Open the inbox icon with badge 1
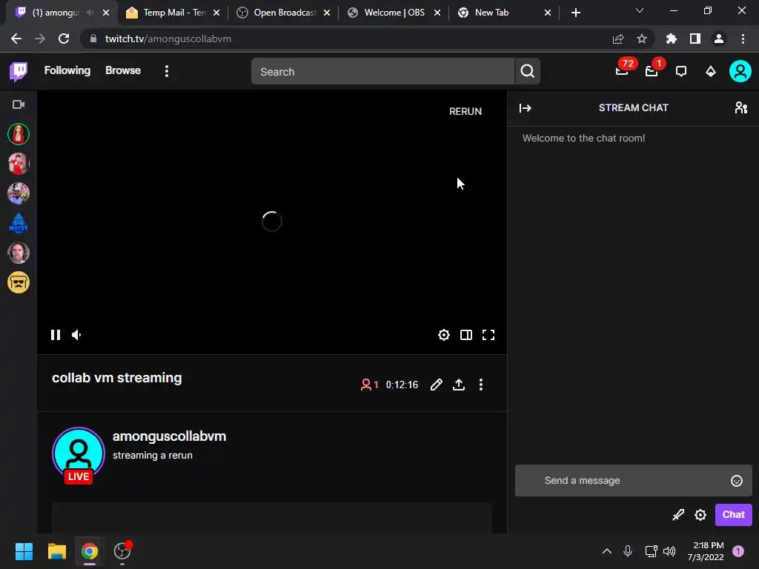The image size is (759, 569). tap(652, 71)
